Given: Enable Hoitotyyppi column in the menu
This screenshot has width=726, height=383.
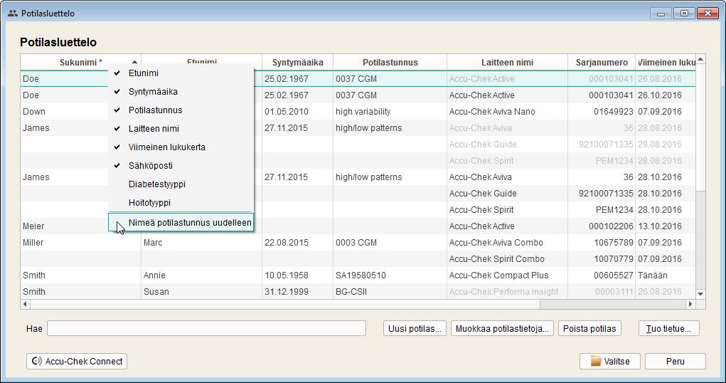Looking at the screenshot, I should click(x=181, y=203).
